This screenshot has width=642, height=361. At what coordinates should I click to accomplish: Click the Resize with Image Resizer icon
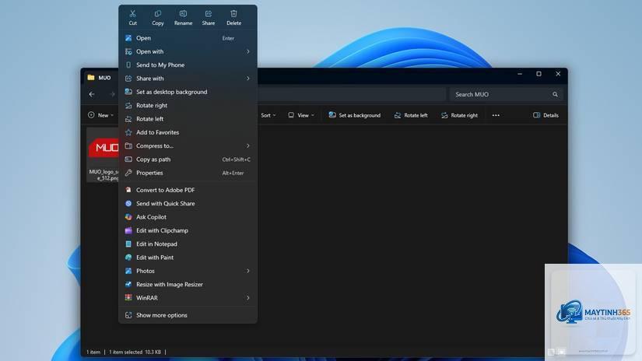128,285
